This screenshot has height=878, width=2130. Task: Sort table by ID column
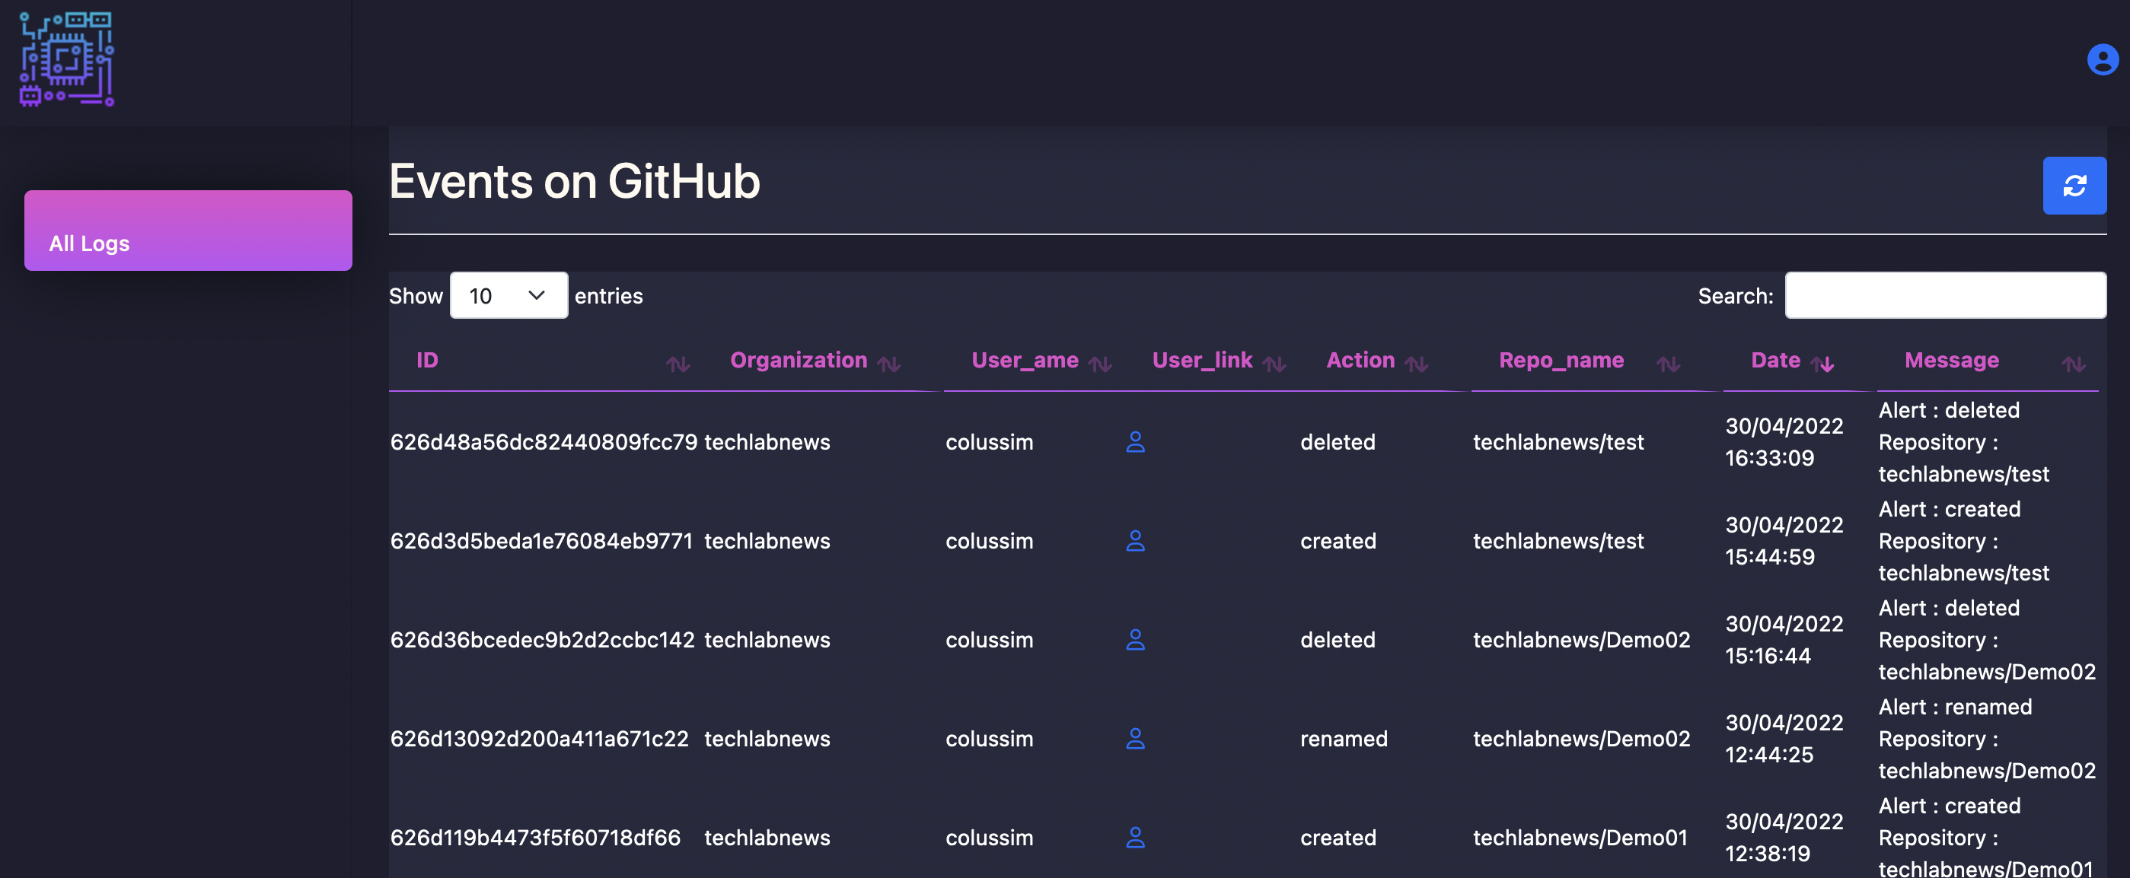426,361
